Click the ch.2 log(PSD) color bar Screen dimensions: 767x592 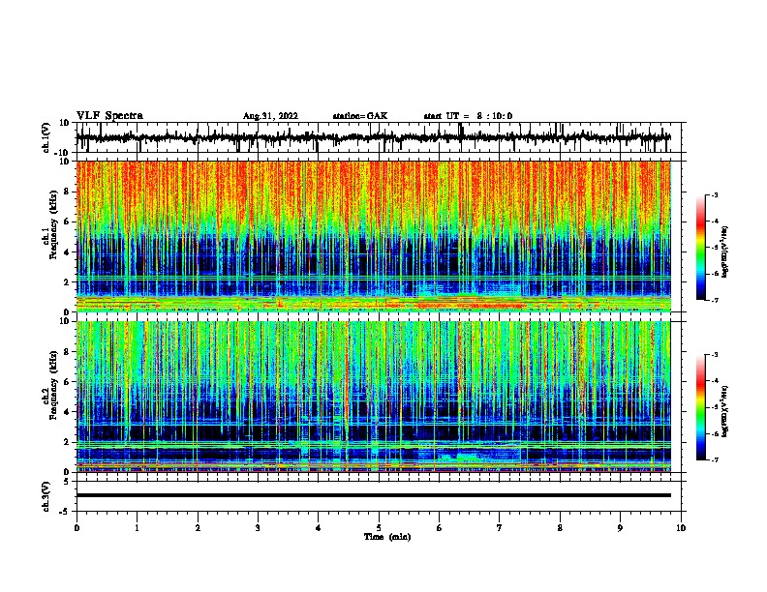(x=700, y=407)
